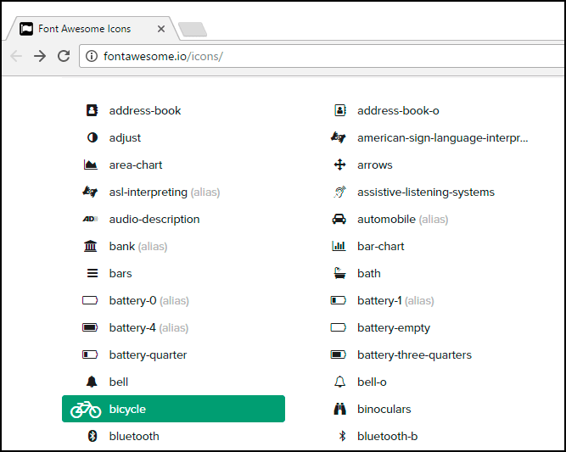Follow the arrows link

click(375, 165)
